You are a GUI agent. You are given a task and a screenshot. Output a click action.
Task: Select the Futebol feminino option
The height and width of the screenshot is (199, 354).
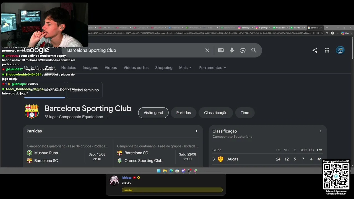(84, 90)
